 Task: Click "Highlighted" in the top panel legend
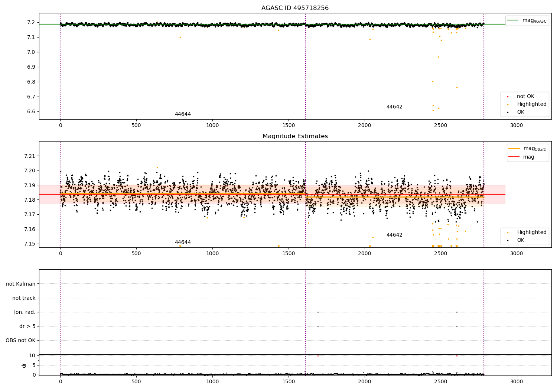pos(532,104)
